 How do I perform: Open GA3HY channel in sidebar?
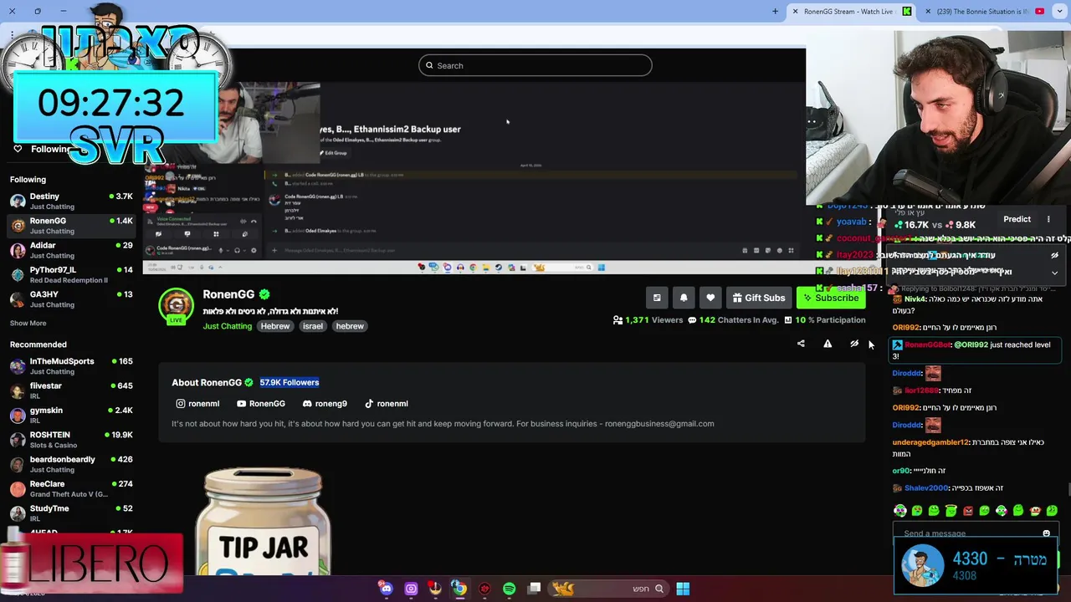tap(71, 299)
